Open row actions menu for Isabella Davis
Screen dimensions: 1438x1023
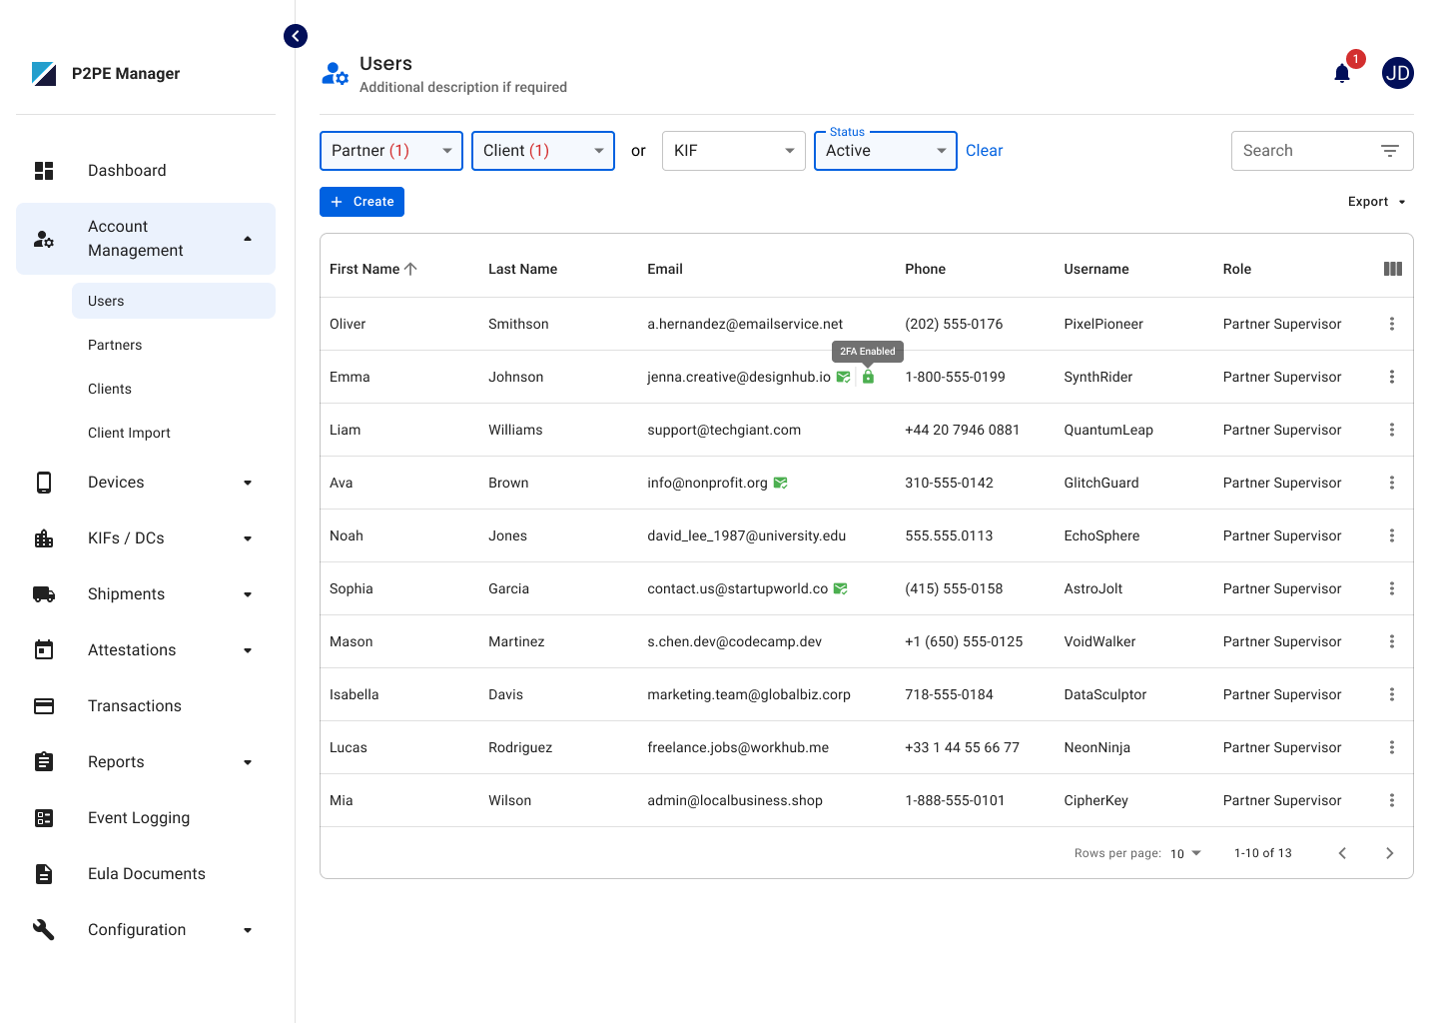pyautogui.click(x=1392, y=694)
